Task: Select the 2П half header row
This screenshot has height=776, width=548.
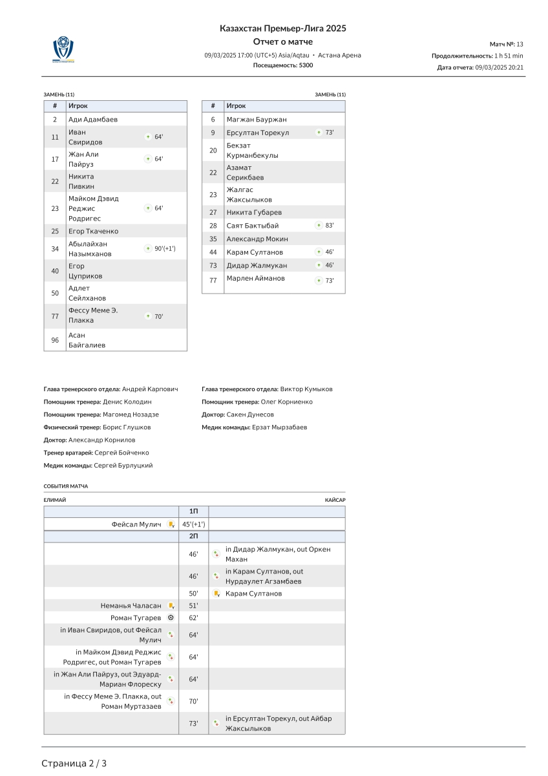Action: click(194, 537)
